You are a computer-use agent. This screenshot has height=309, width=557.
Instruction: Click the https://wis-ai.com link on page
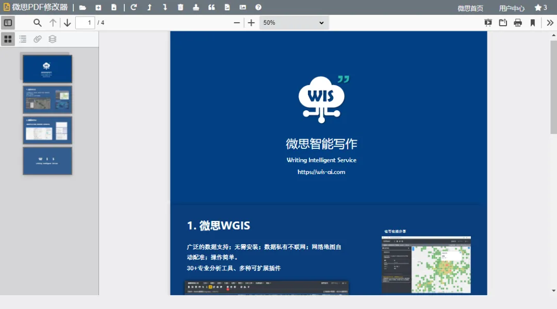[321, 172]
